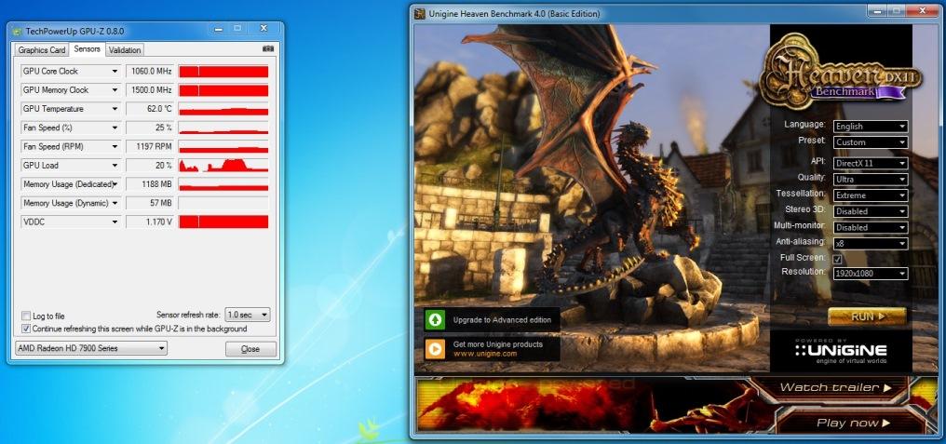Open the VDDC sensor dropdown
946x444 pixels.
(71, 222)
